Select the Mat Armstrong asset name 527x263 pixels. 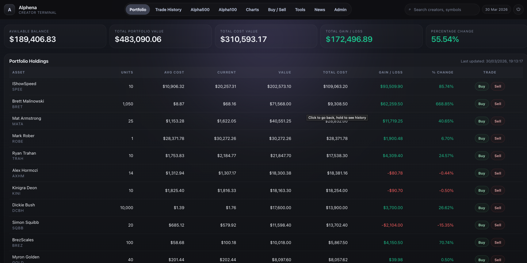tap(27, 118)
